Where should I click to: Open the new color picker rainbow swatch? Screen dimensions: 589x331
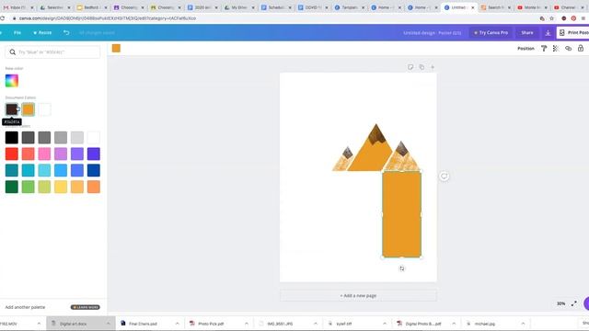click(x=12, y=81)
